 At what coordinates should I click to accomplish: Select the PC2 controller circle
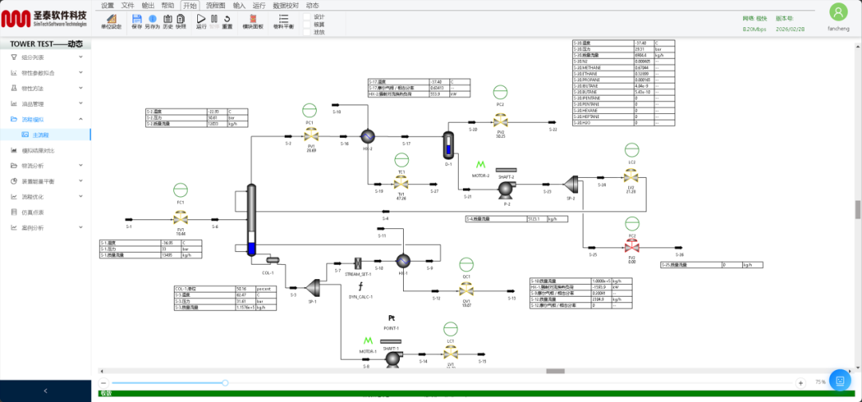[x=500, y=92]
